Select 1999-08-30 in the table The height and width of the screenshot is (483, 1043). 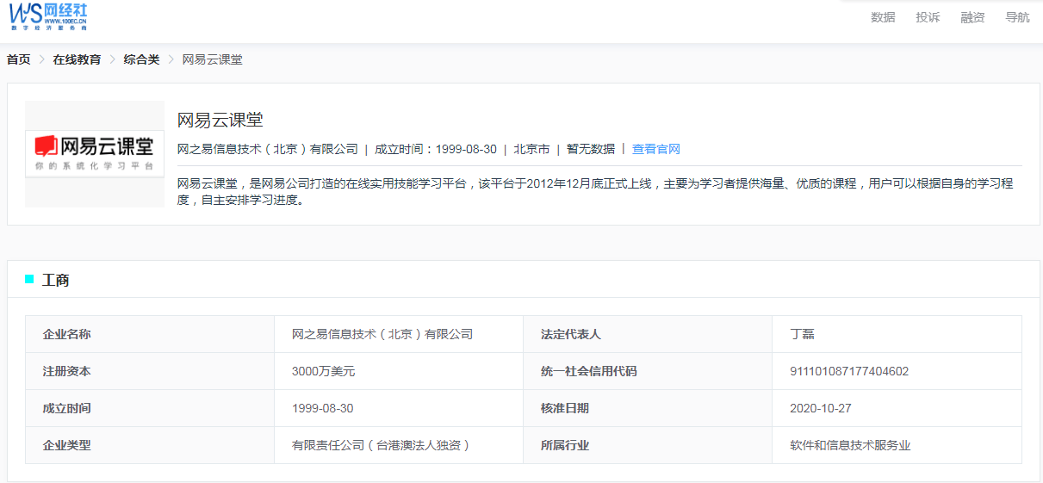[399, 408]
